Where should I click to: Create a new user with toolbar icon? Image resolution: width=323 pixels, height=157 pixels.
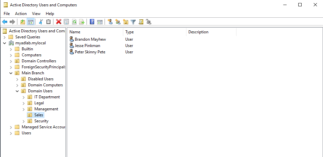click(110, 22)
